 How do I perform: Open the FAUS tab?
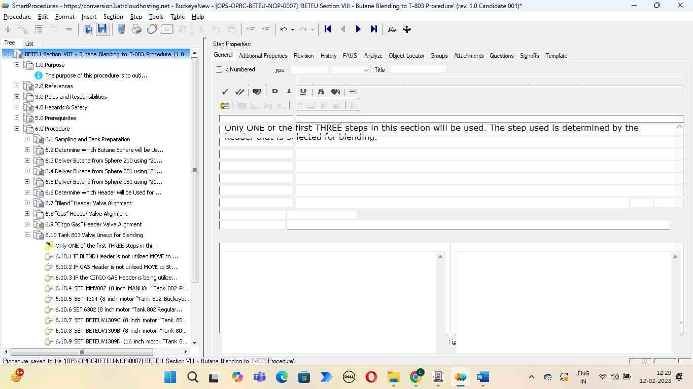(350, 56)
